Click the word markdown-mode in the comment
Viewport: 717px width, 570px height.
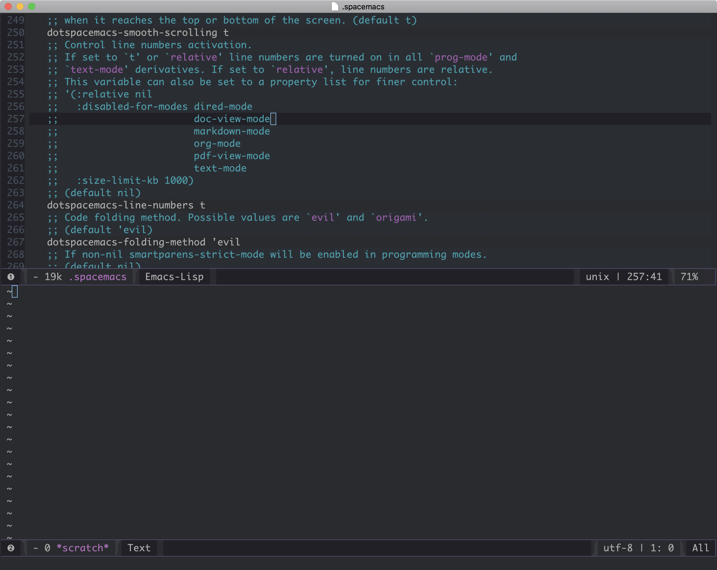coord(232,131)
